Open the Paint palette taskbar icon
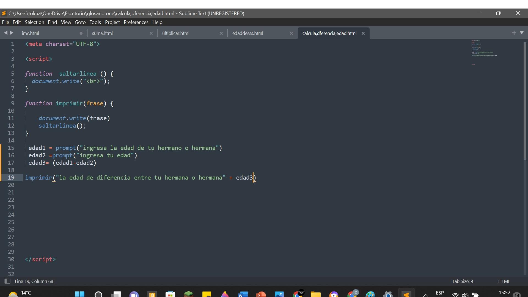This screenshot has width=528, height=297. tap(370, 294)
